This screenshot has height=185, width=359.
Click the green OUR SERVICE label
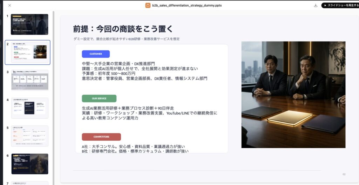point(99,98)
